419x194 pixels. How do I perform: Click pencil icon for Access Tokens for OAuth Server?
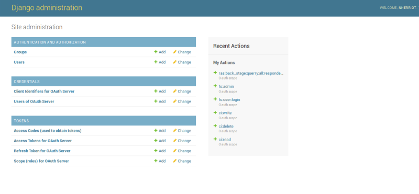coord(175,140)
